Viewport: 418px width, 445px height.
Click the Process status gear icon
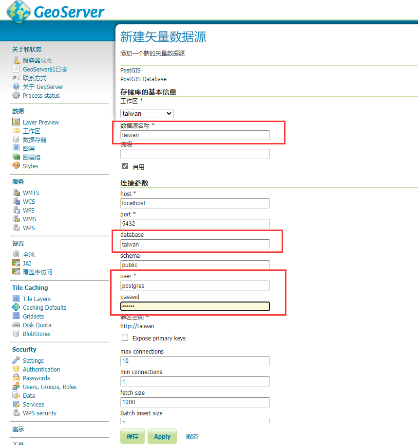coord(16,95)
